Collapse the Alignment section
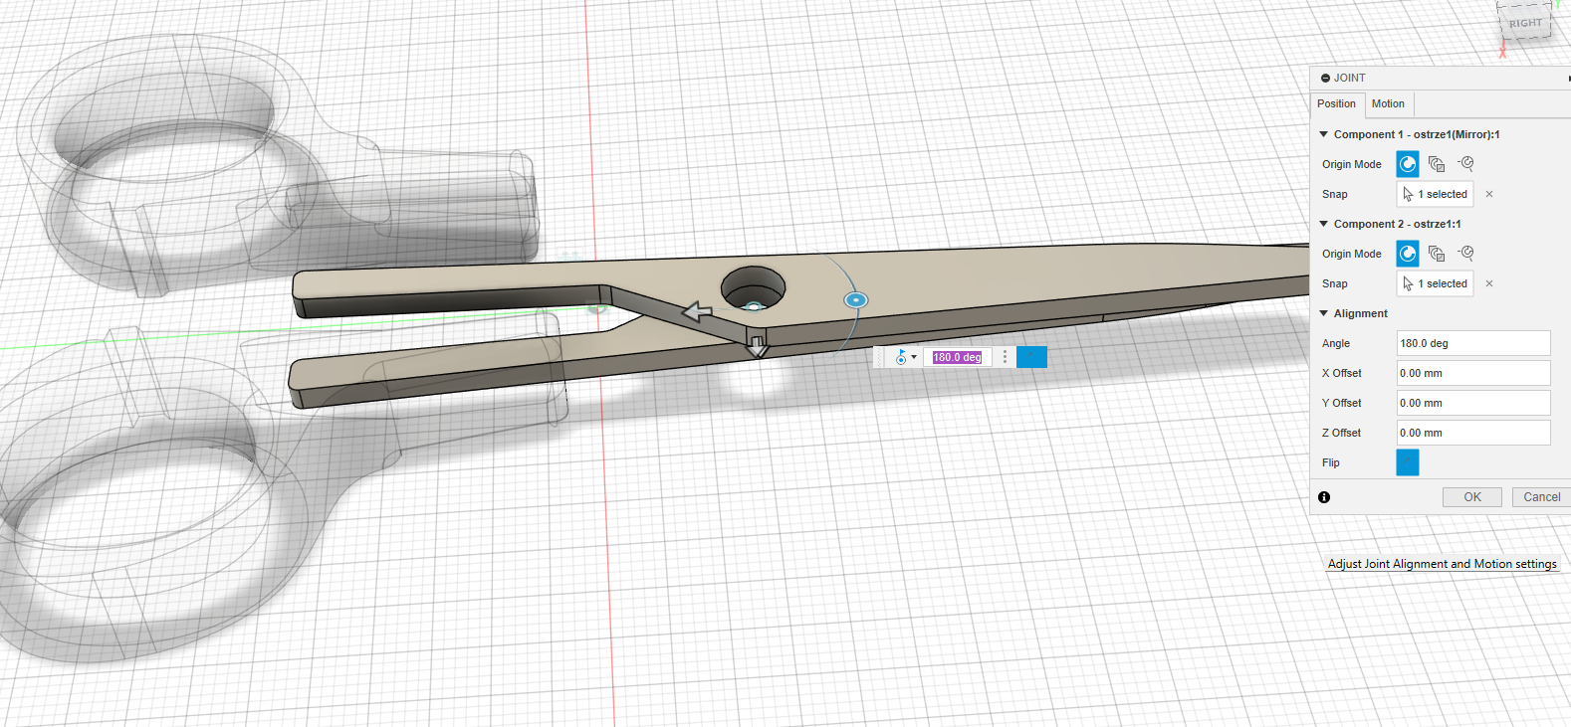The image size is (1571, 727). [x=1324, y=313]
